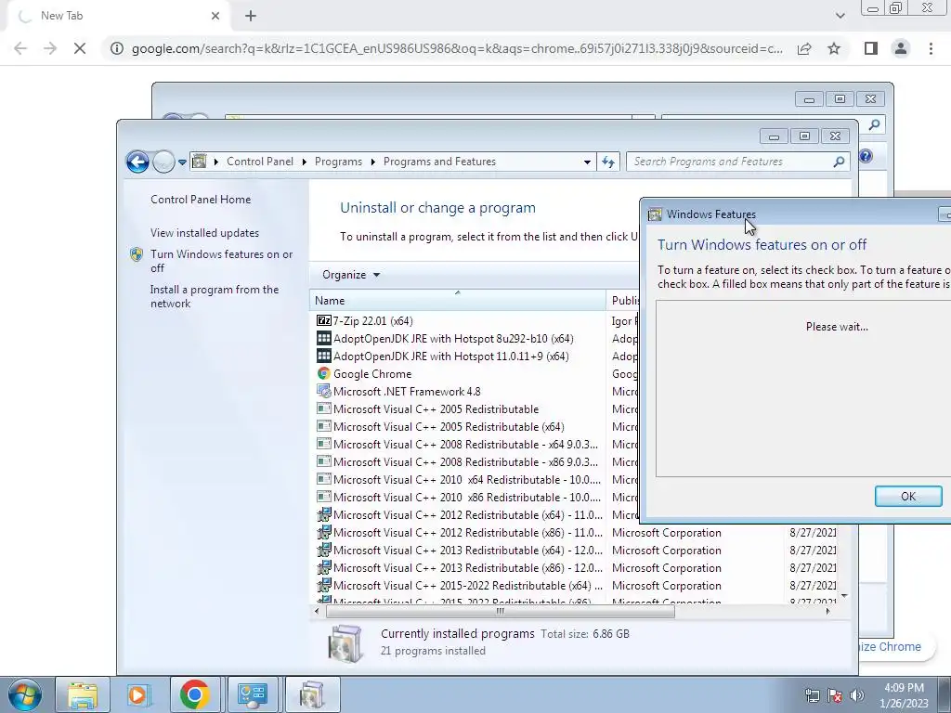
Task: Click the network tray icon
Action: tap(812, 695)
